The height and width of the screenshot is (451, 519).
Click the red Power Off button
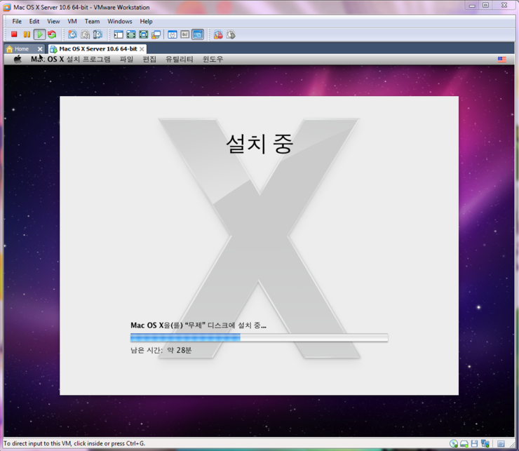tap(14, 34)
